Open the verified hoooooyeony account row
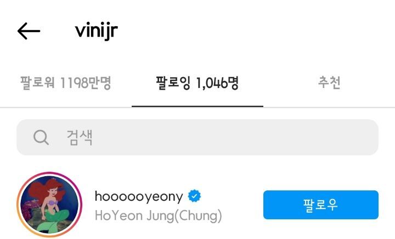The image size is (395, 239). 198,205
